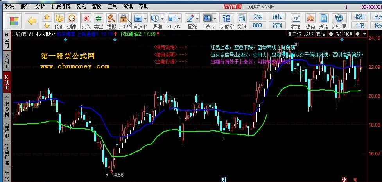The height and width of the screenshot is (182, 382).
Task: Click the 修正 refresh icon
Action: [x=59, y=18]
